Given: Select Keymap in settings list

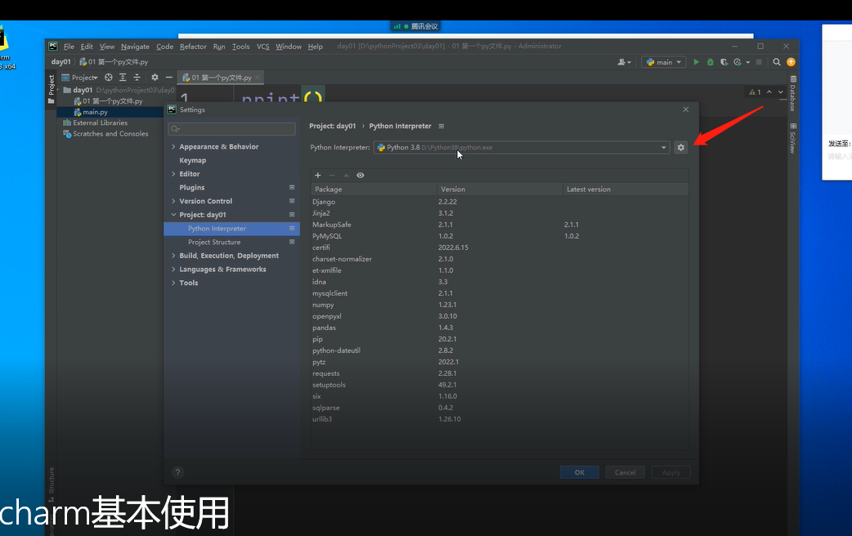Looking at the screenshot, I should 192,160.
